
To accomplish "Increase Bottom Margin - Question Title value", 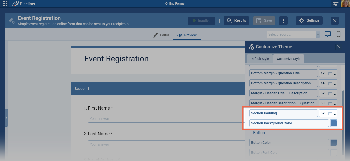I will [335, 72].
